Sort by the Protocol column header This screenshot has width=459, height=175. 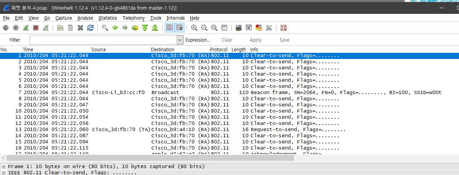pos(220,50)
